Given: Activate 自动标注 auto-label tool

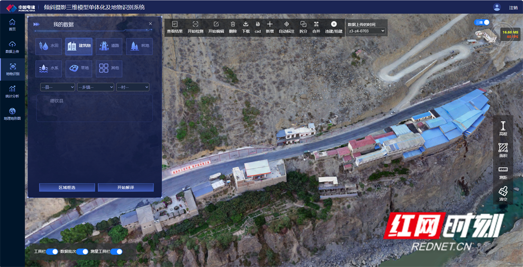Looking at the screenshot, I should 287,28.
